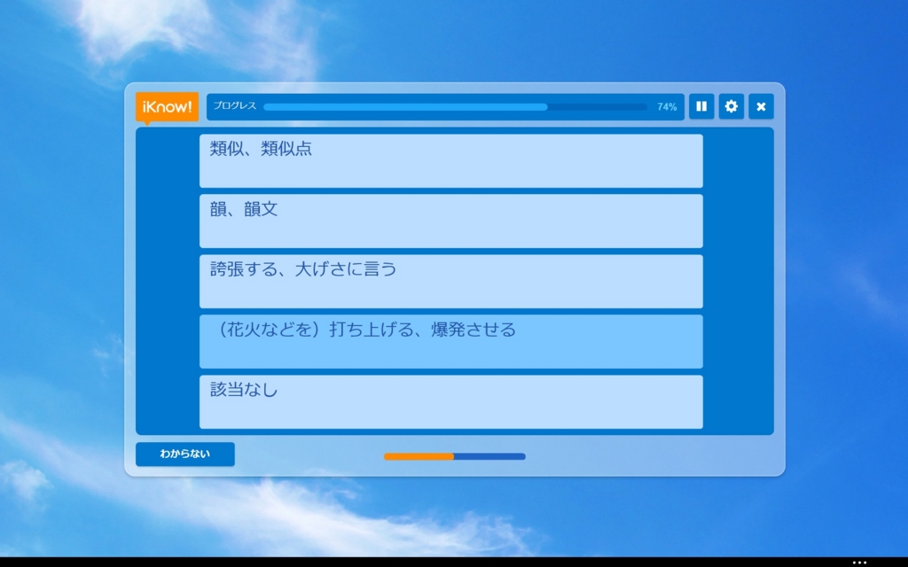
Task: Select the answer 類似、類似点
Action: (451, 161)
